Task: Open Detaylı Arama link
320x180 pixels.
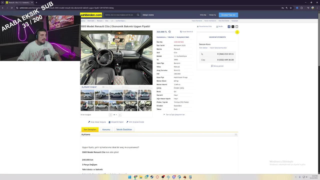Action: 148,15
